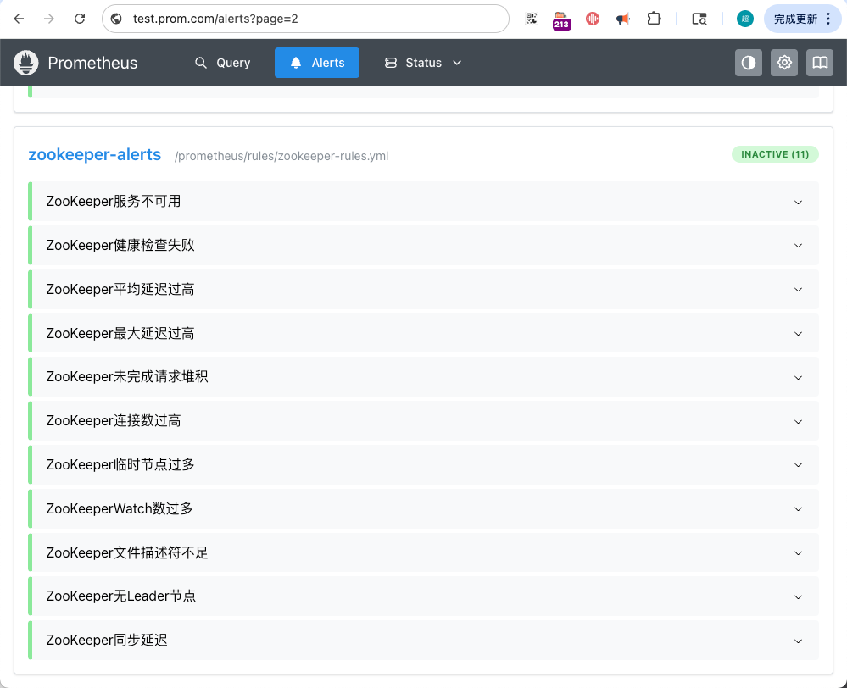847x688 pixels.
Task: Expand the ZooKeeper无Leader节点 rule chevron
Action: [798, 597]
